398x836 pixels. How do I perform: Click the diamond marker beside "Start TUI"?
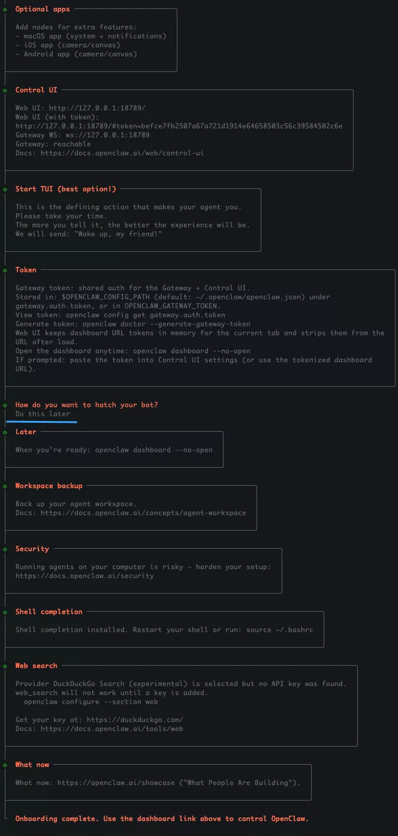coord(5,189)
